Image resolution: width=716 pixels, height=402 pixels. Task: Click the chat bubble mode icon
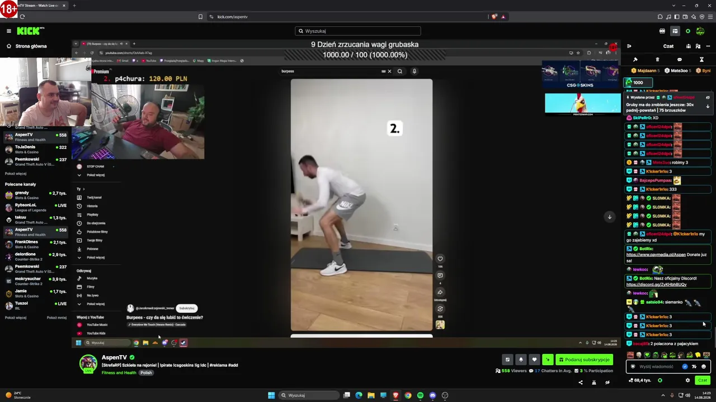coord(680,60)
